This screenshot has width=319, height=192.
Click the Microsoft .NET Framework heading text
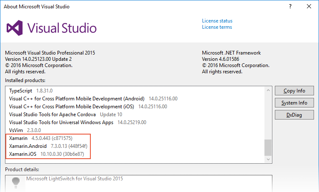[231, 53]
